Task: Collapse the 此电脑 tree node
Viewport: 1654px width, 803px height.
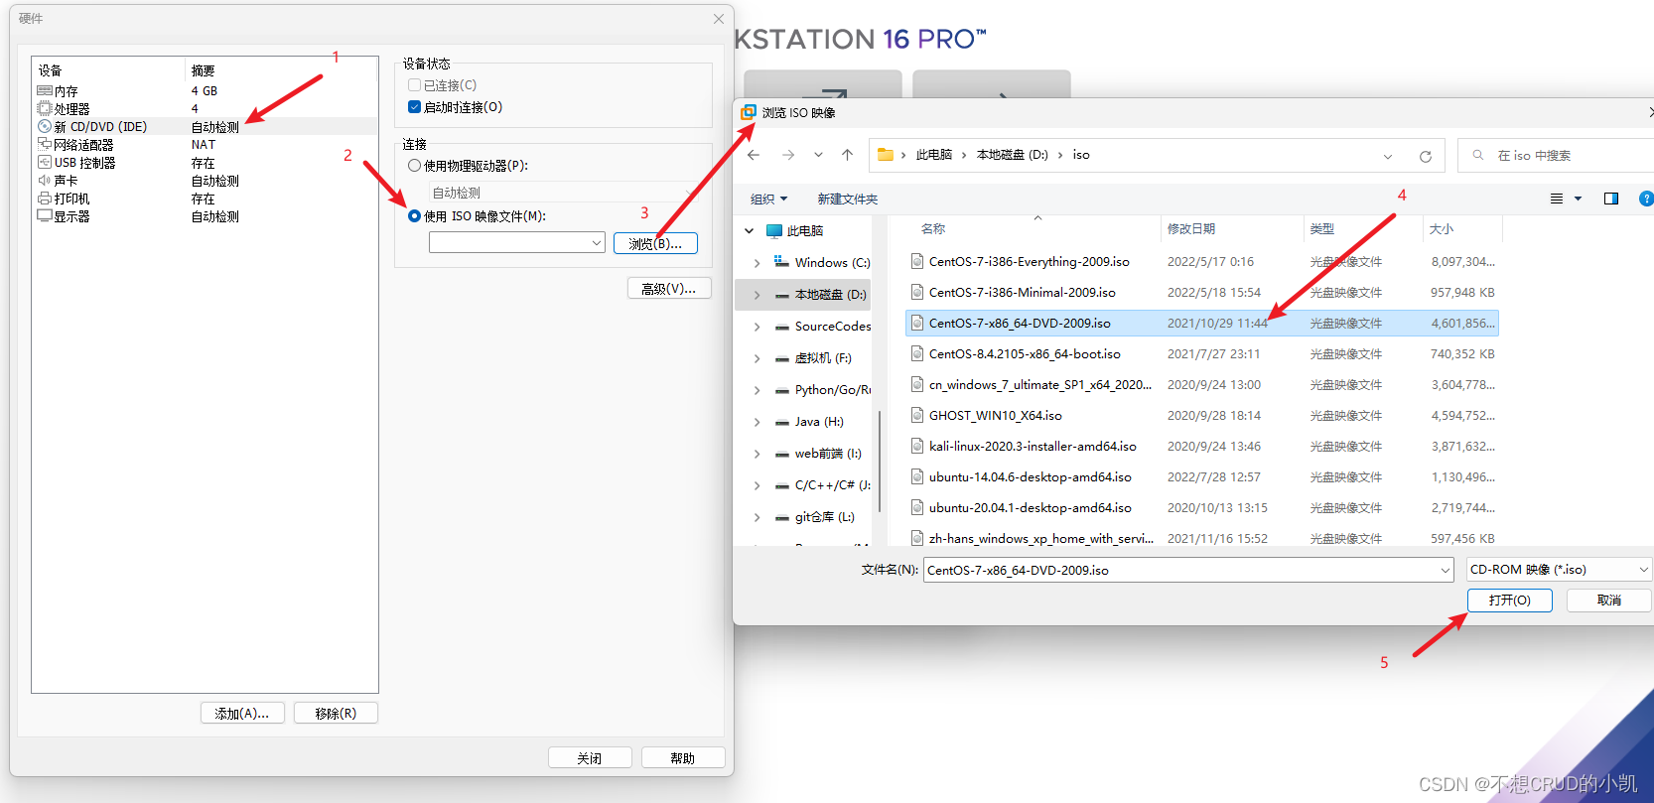Action: [750, 231]
